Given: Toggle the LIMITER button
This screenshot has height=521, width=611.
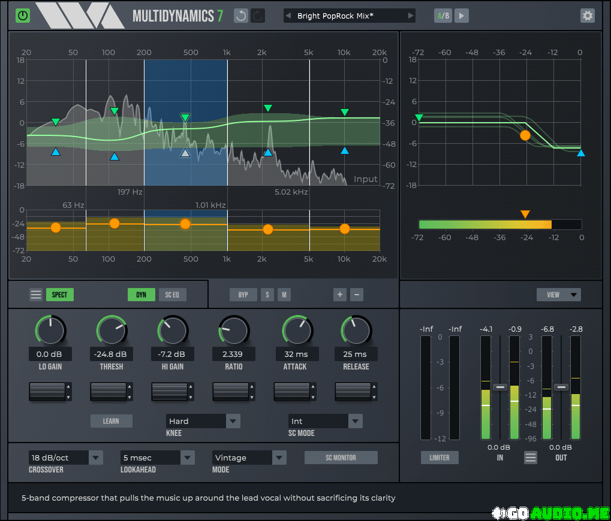Looking at the screenshot, I should [x=440, y=458].
